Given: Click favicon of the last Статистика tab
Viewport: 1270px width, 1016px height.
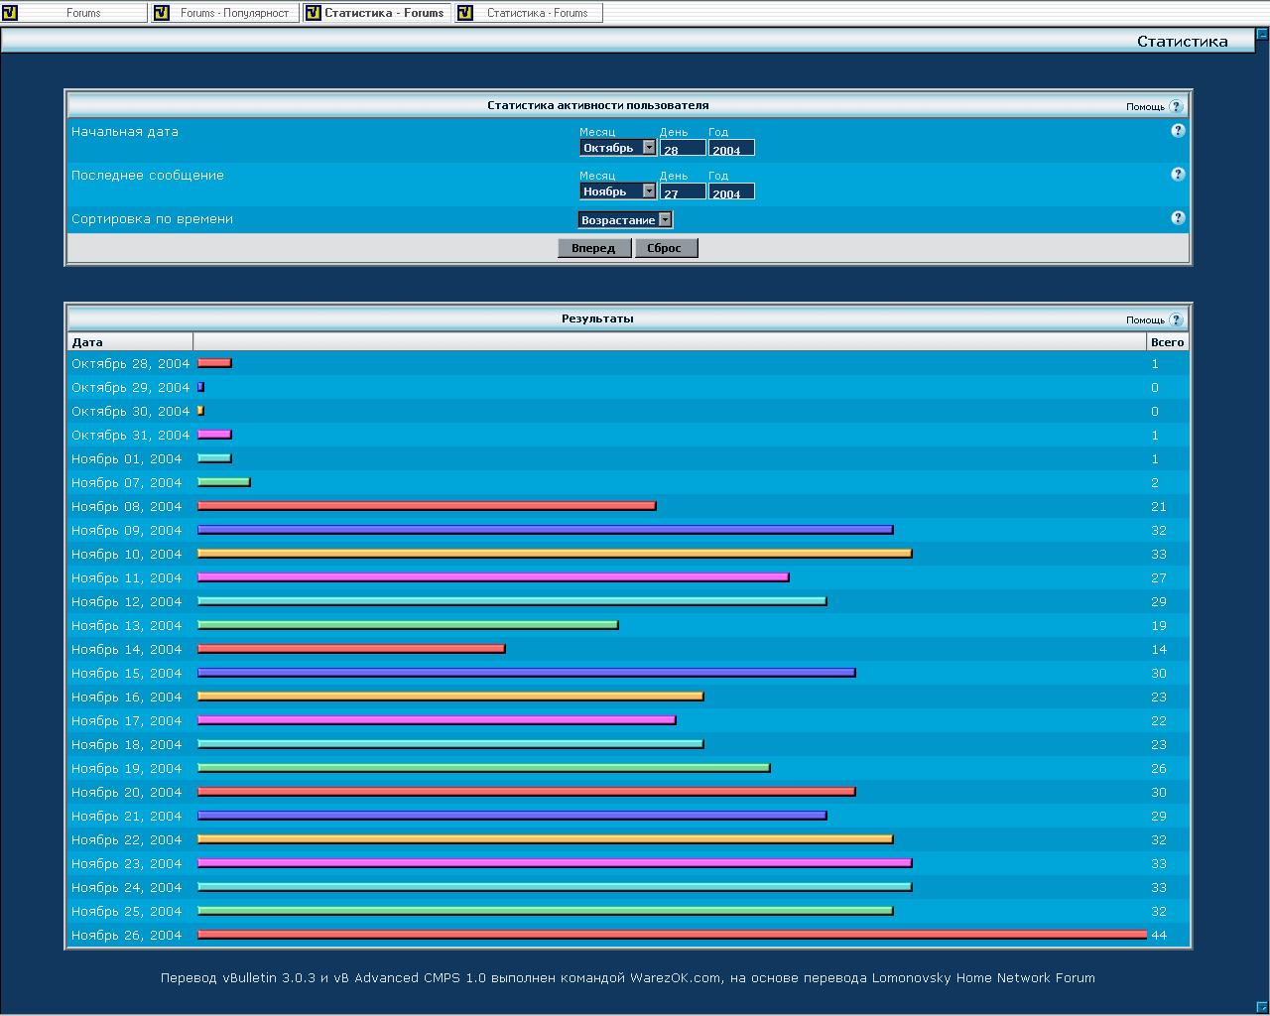Looking at the screenshot, I should point(465,13).
